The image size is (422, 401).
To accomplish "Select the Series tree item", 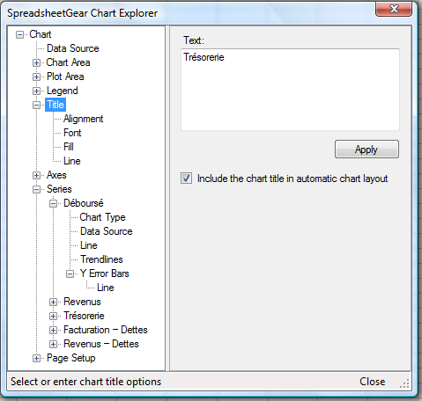I will 59,189.
